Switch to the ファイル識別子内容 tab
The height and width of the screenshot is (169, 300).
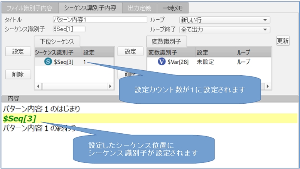[29, 7]
